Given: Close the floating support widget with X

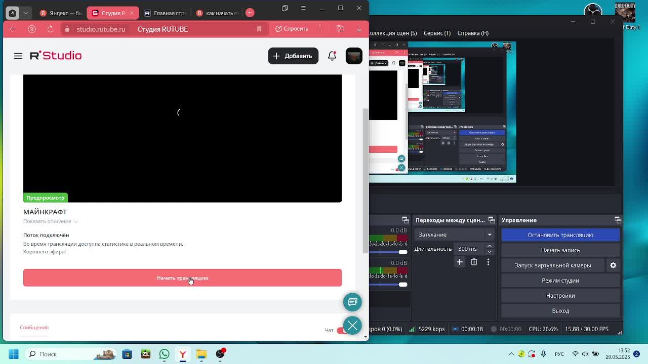Looking at the screenshot, I should 352,326.
